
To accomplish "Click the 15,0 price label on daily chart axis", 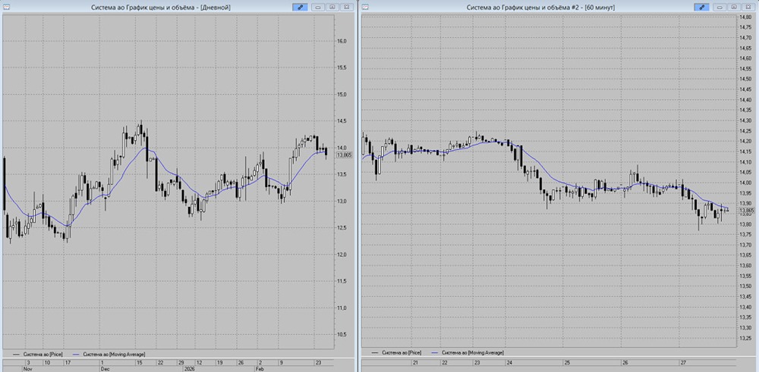I will [343, 94].
